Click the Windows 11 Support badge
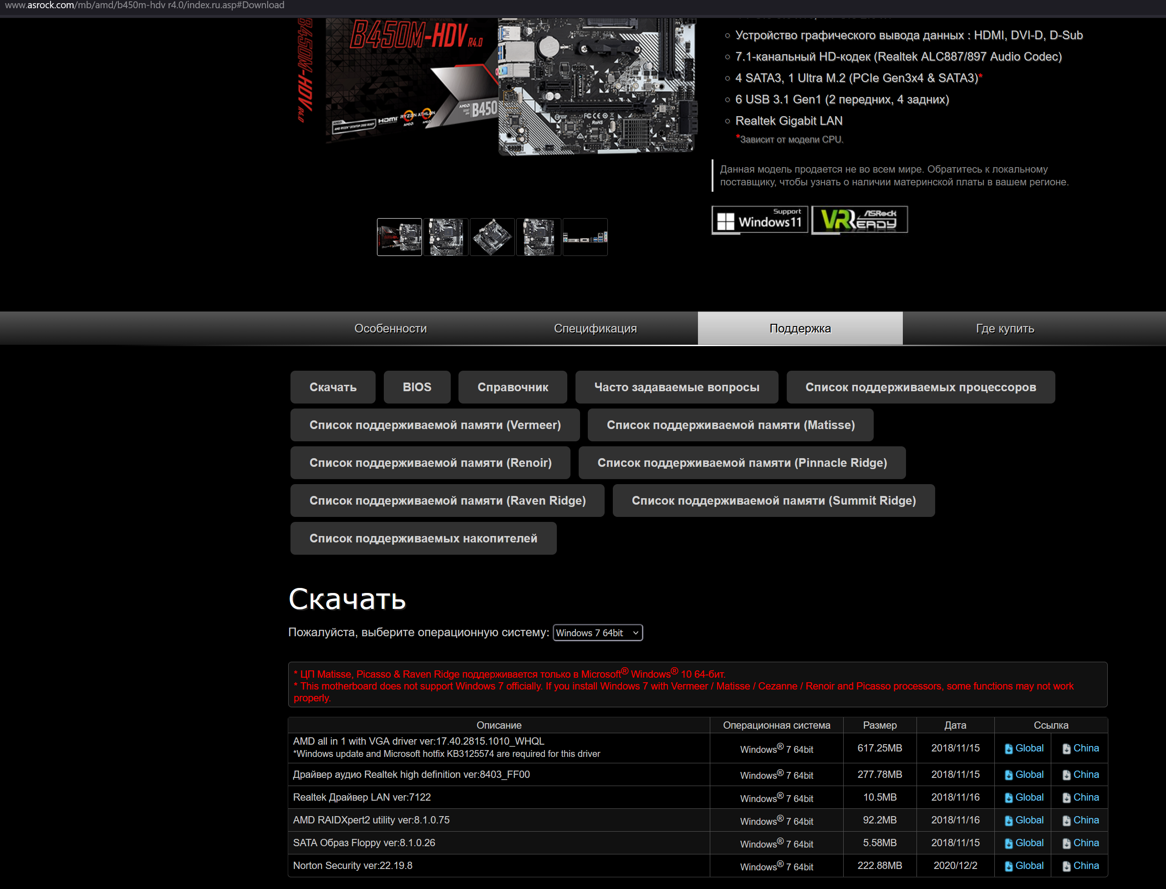Image resolution: width=1166 pixels, height=889 pixels. click(760, 220)
